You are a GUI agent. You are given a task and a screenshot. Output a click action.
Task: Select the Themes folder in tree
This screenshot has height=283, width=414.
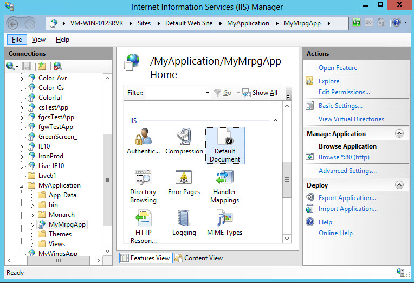tap(60, 234)
